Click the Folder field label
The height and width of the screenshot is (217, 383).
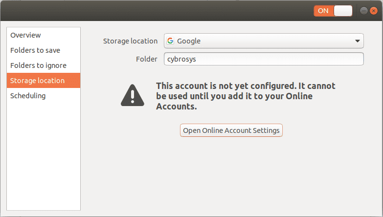click(x=146, y=59)
